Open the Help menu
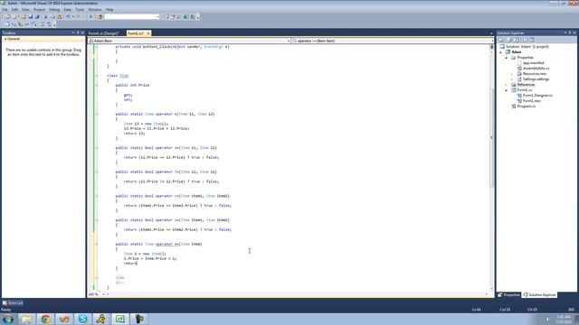The width and height of the screenshot is (579, 325). [x=109, y=10]
